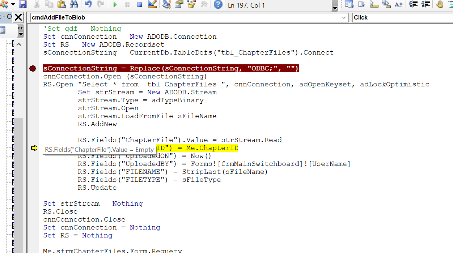Click the sfrmChapterFiles.Form.Requery line
This screenshot has height=253, width=453.
click(113, 250)
